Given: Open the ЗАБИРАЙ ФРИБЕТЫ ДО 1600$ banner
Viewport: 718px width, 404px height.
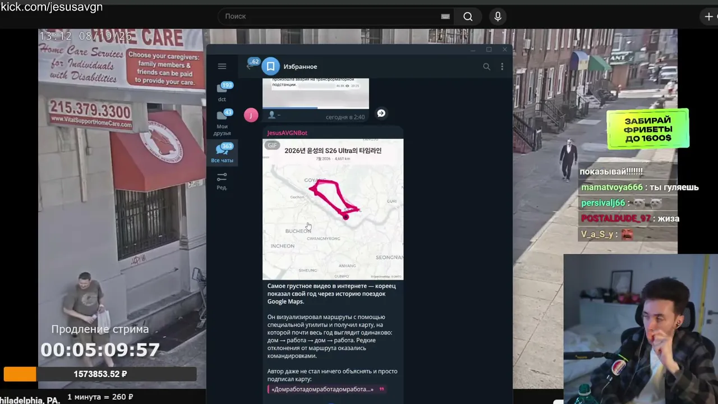Looking at the screenshot, I should pos(648,128).
